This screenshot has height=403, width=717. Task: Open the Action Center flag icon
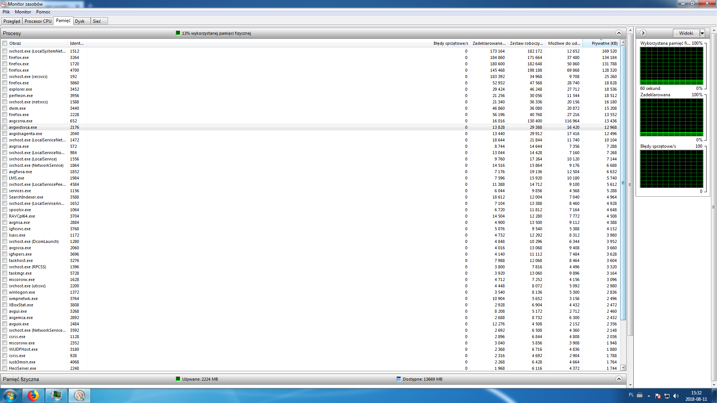tap(658, 396)
